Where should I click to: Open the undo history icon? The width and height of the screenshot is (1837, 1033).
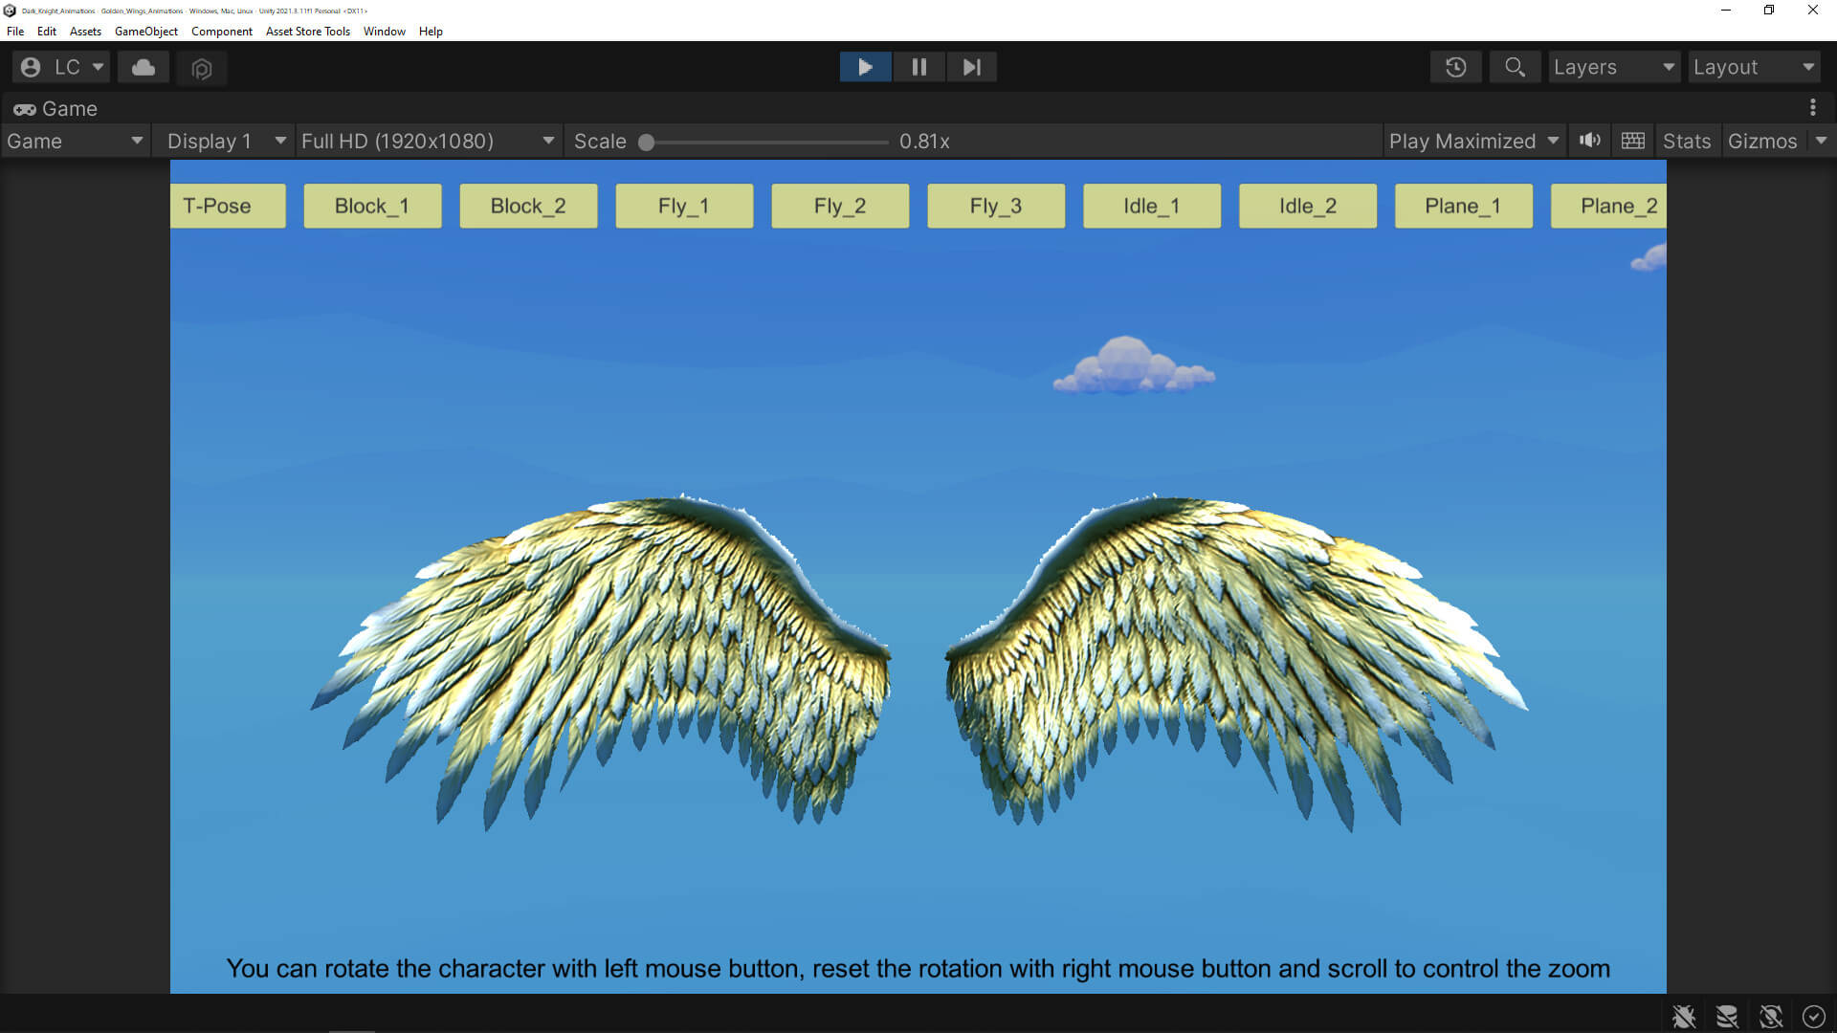tap(1455, 67)
